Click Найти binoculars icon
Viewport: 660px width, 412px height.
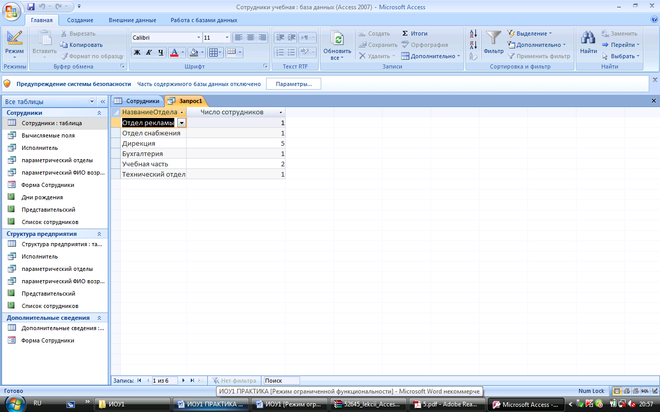[x=588, y=42]
